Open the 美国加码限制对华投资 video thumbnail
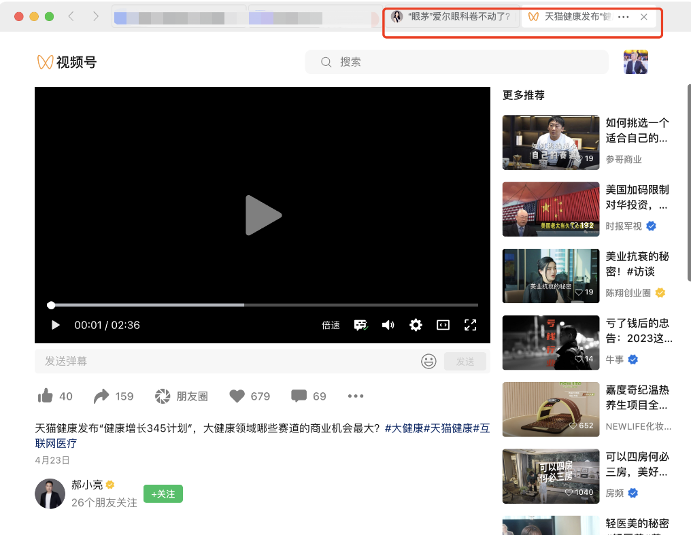691x535 pixels. pyautogui.click(x=551, y=209)
